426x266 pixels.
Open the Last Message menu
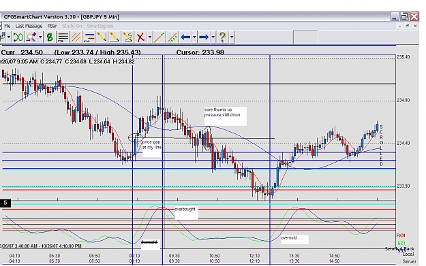click(x=29, y=26)
